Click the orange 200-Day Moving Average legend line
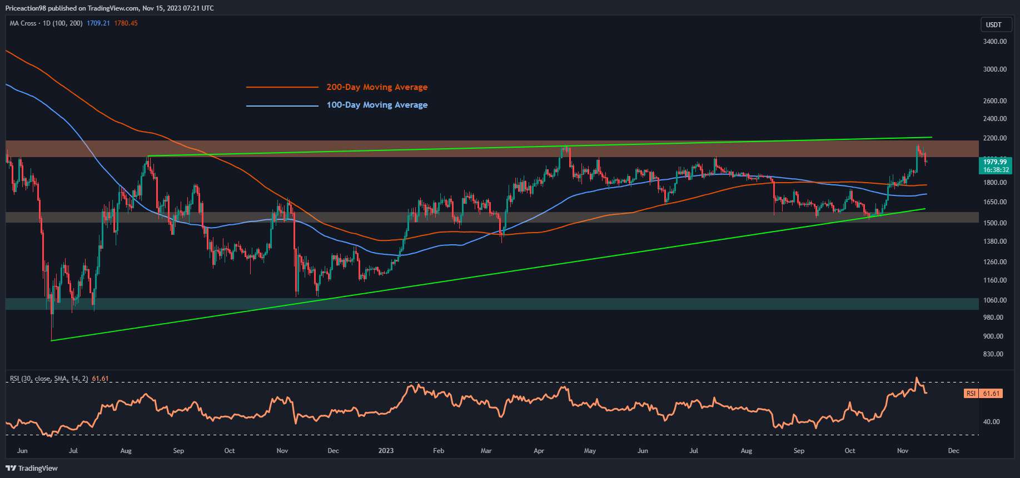Image resolution: width=1020 pixels, height=478 pixels. [x=282, y=87]
